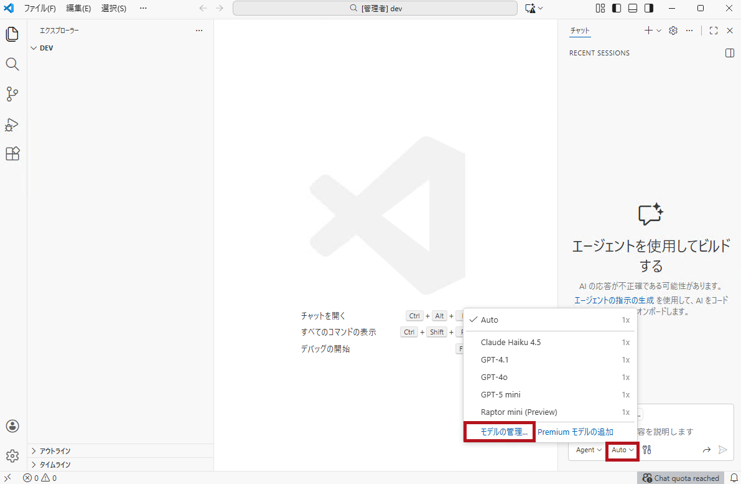Enter full-screen chat via expand icon
The width and height of the screenshot is (741, 484).
(x=713, y=30)
